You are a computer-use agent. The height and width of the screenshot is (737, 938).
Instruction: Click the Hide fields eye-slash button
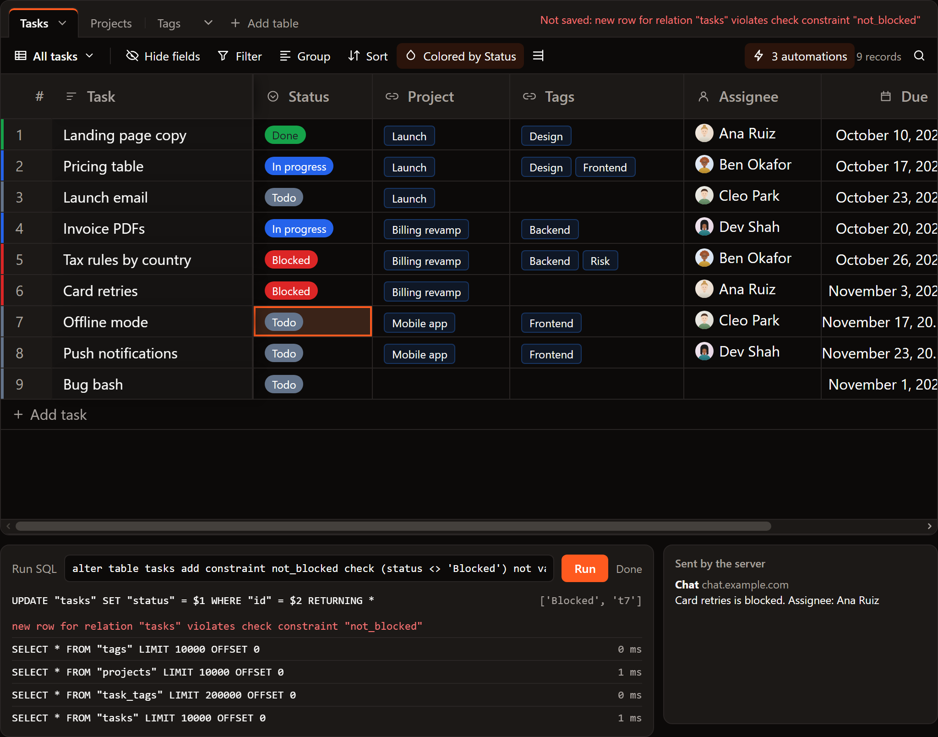[163, 56]
